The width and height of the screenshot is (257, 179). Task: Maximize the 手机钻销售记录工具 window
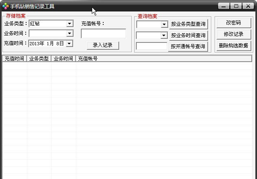pos(236,6)
